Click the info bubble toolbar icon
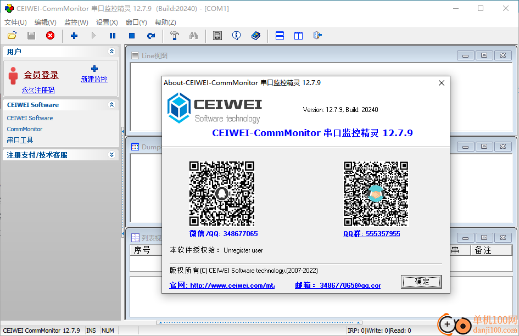519x336 pixels. 236,36
